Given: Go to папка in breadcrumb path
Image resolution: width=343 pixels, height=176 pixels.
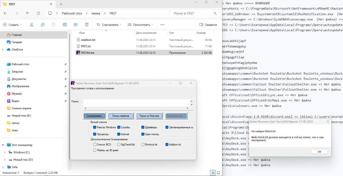Looking at the screenshot, I should pyautogui.click(x=95, y=13).
